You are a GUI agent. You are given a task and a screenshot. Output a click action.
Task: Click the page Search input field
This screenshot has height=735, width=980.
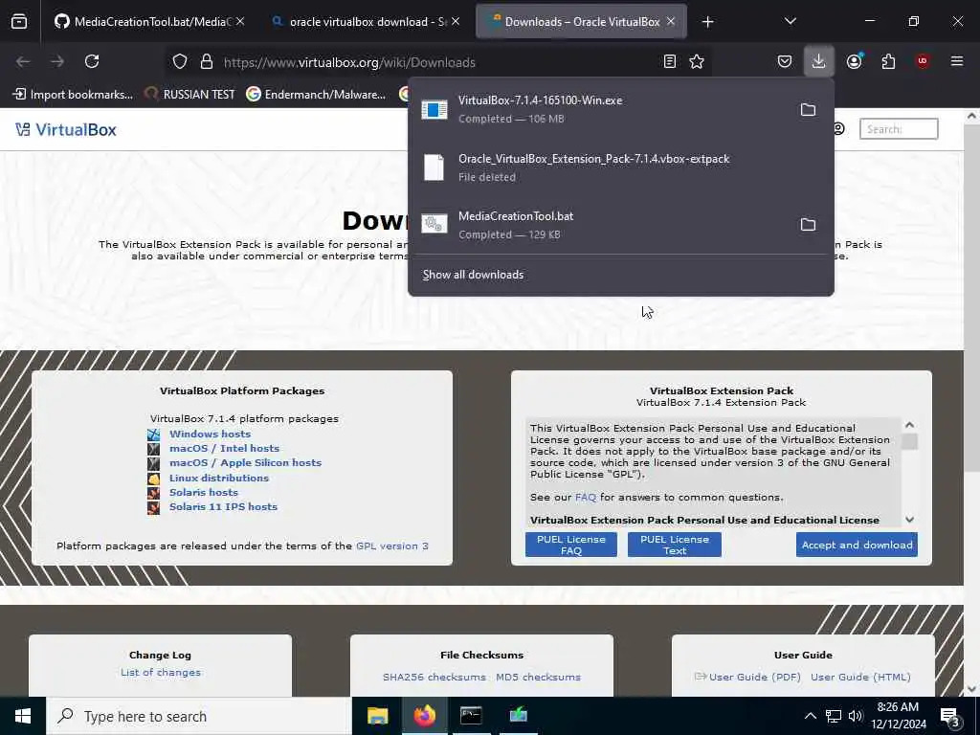pyautogui.click(x=898, y=129)
